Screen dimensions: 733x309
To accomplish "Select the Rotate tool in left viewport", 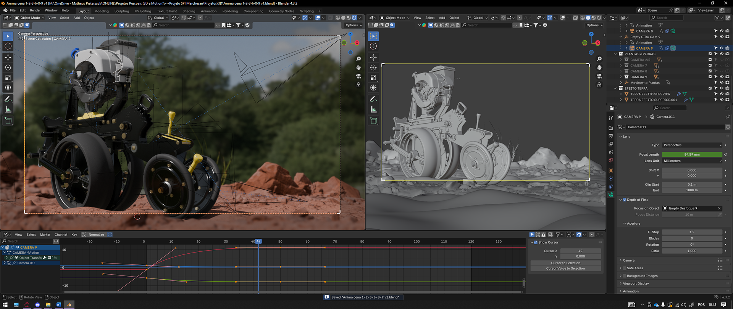I will pos(8,68).
